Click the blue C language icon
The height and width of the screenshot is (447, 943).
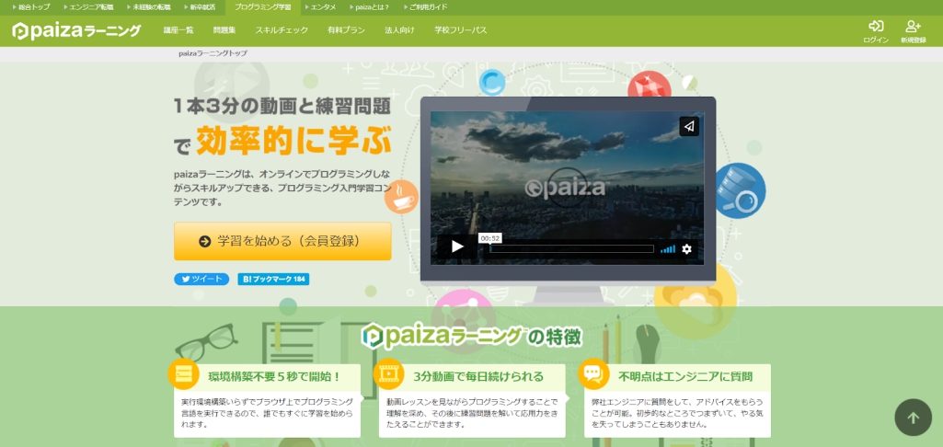[x=492, y=82]
